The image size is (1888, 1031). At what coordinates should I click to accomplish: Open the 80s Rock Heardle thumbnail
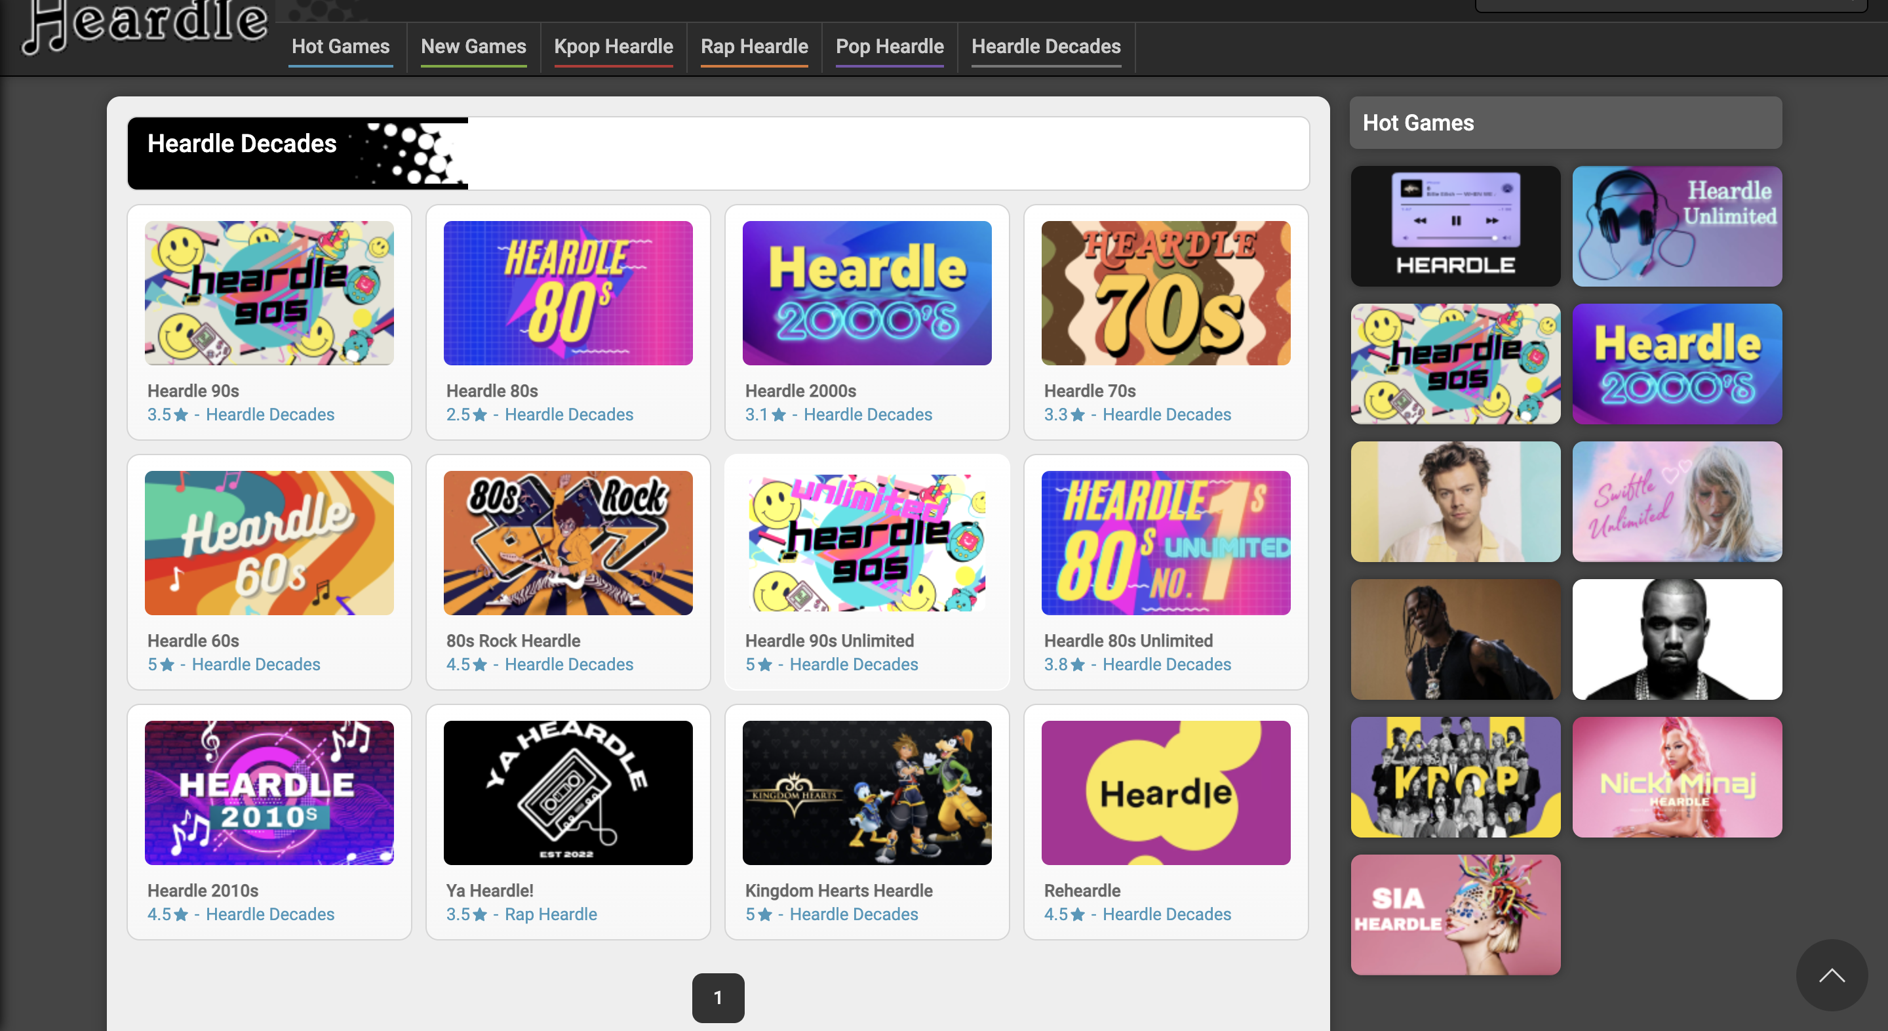568,543
